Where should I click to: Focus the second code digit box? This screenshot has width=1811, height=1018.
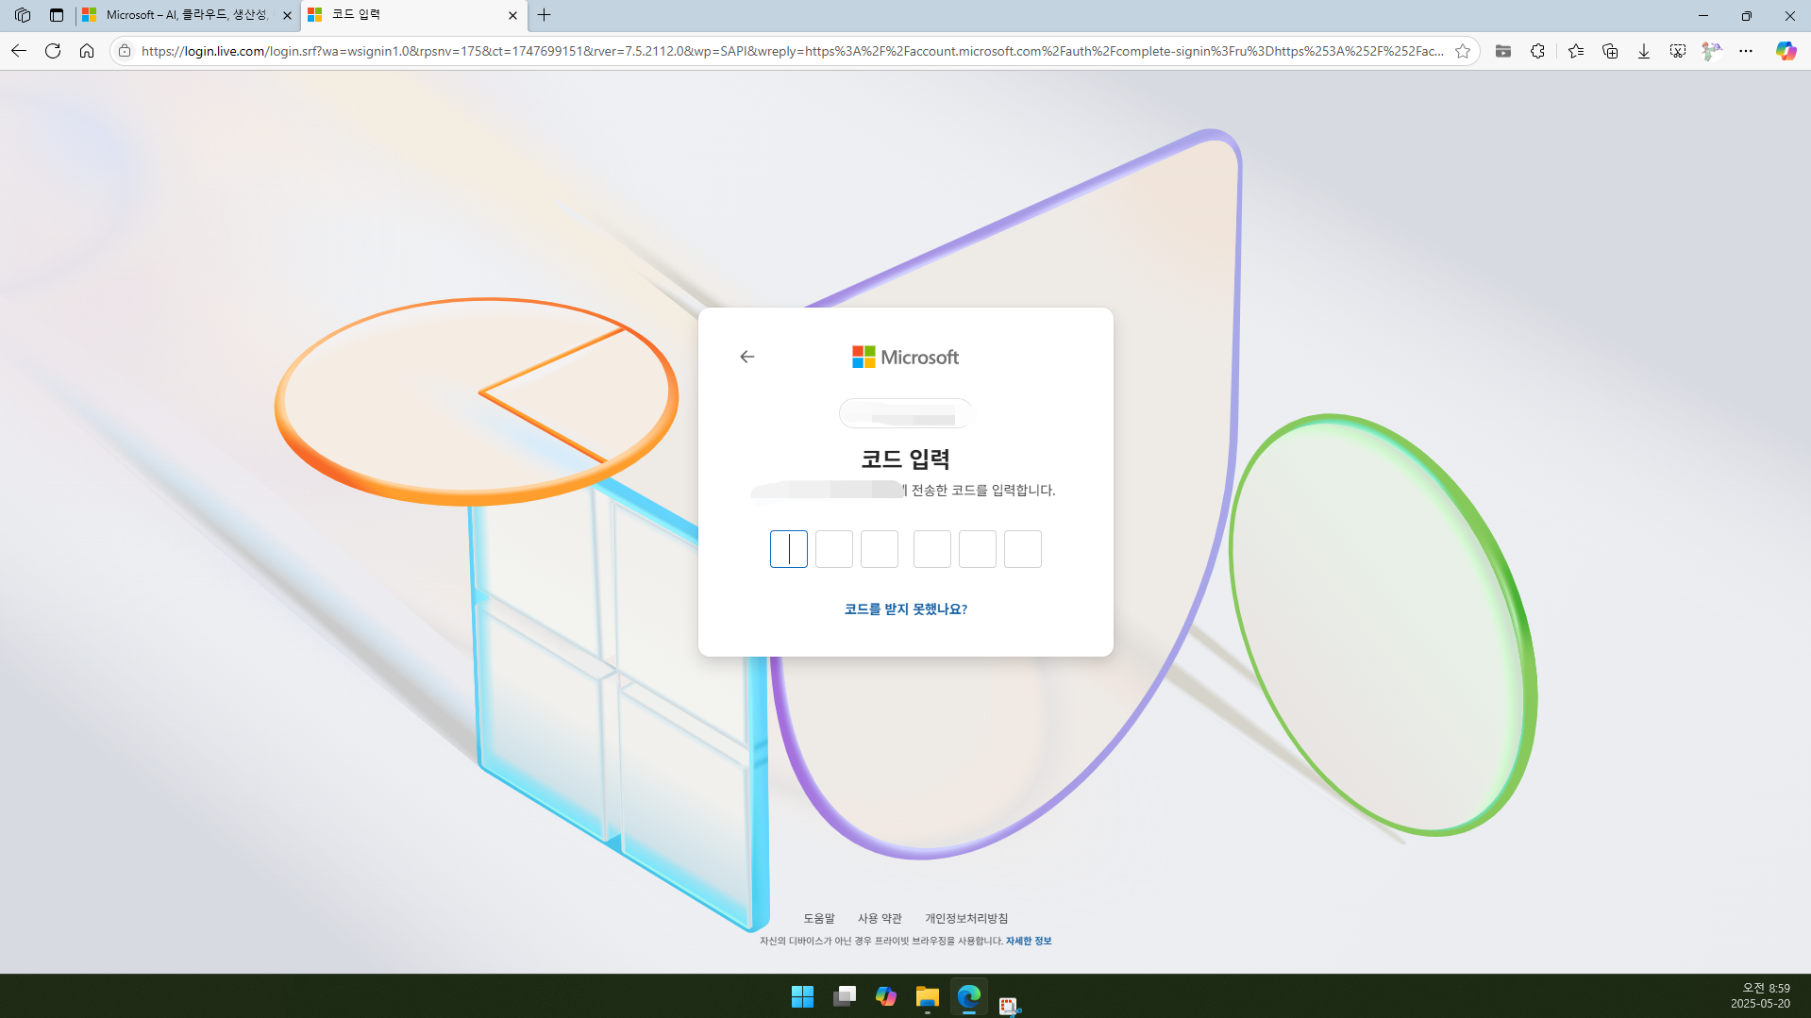point(834,549)
